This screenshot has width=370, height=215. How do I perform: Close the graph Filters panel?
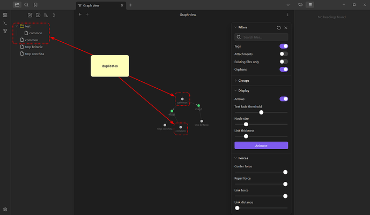pos(286,28)
